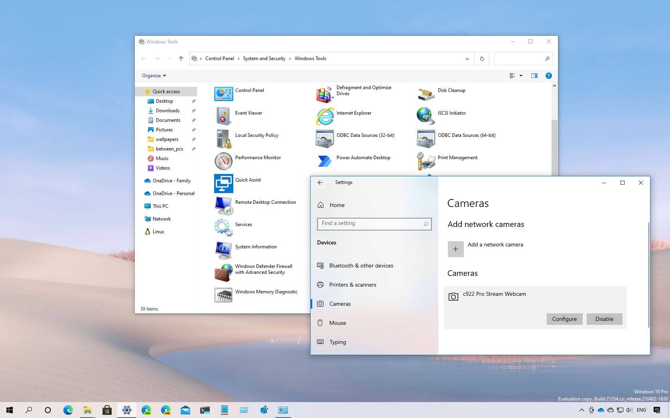Open the address bar history dropdown
The width and height of the screenshot is (670, 418).
[467, 59]
